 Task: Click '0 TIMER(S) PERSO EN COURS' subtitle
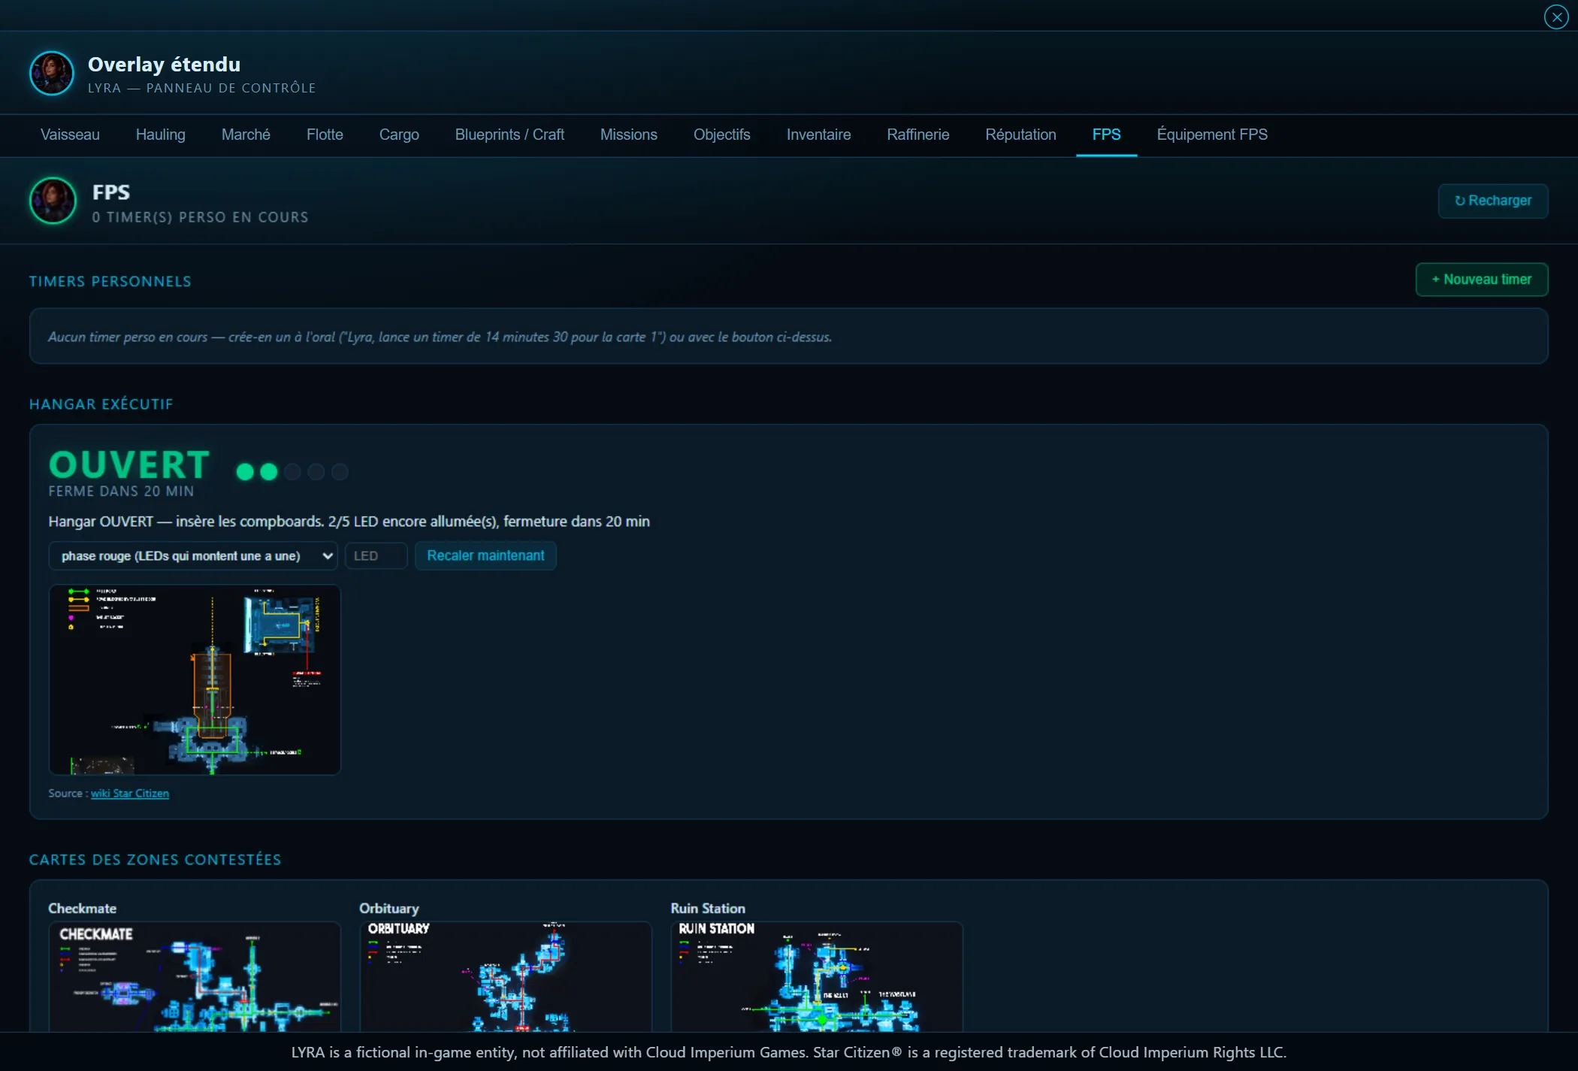(200, 217)
